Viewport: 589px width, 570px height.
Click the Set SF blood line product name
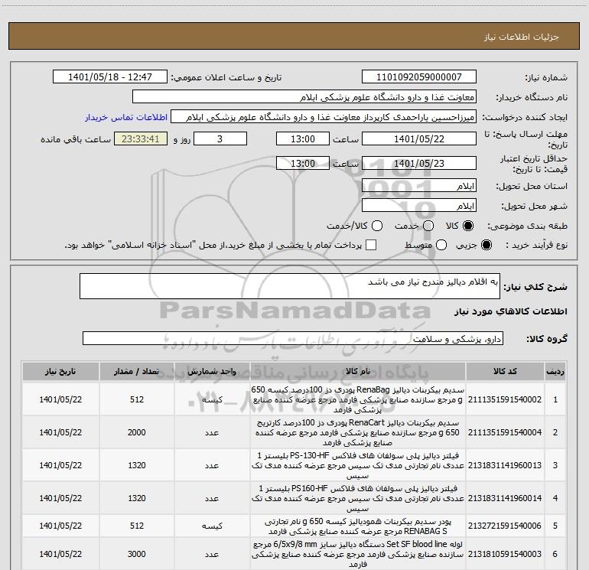[358, 554]
